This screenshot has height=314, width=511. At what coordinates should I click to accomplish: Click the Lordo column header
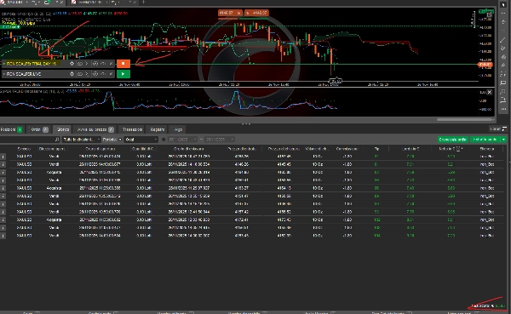tap(411, 149)
